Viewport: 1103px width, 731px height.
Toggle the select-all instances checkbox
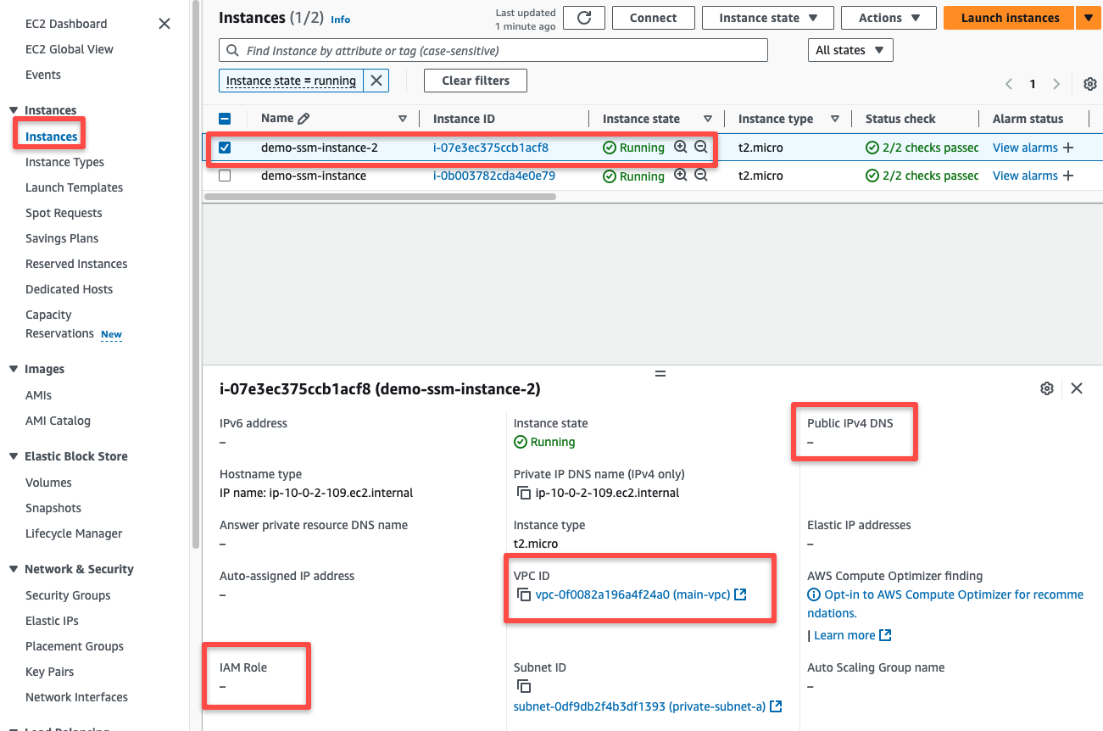(x=225, y=118)
